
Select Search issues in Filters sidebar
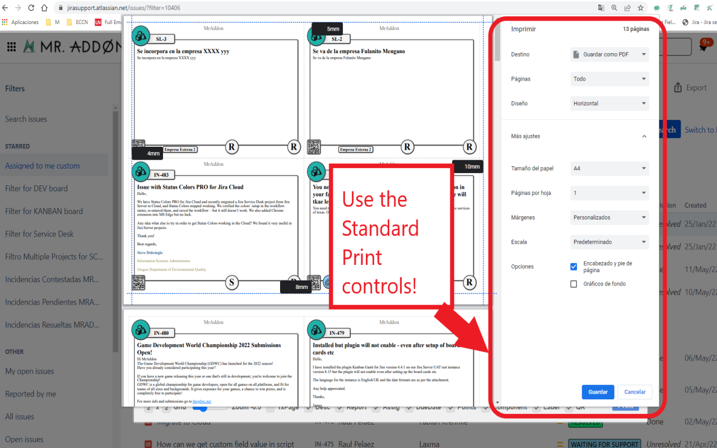coord(26,119)
